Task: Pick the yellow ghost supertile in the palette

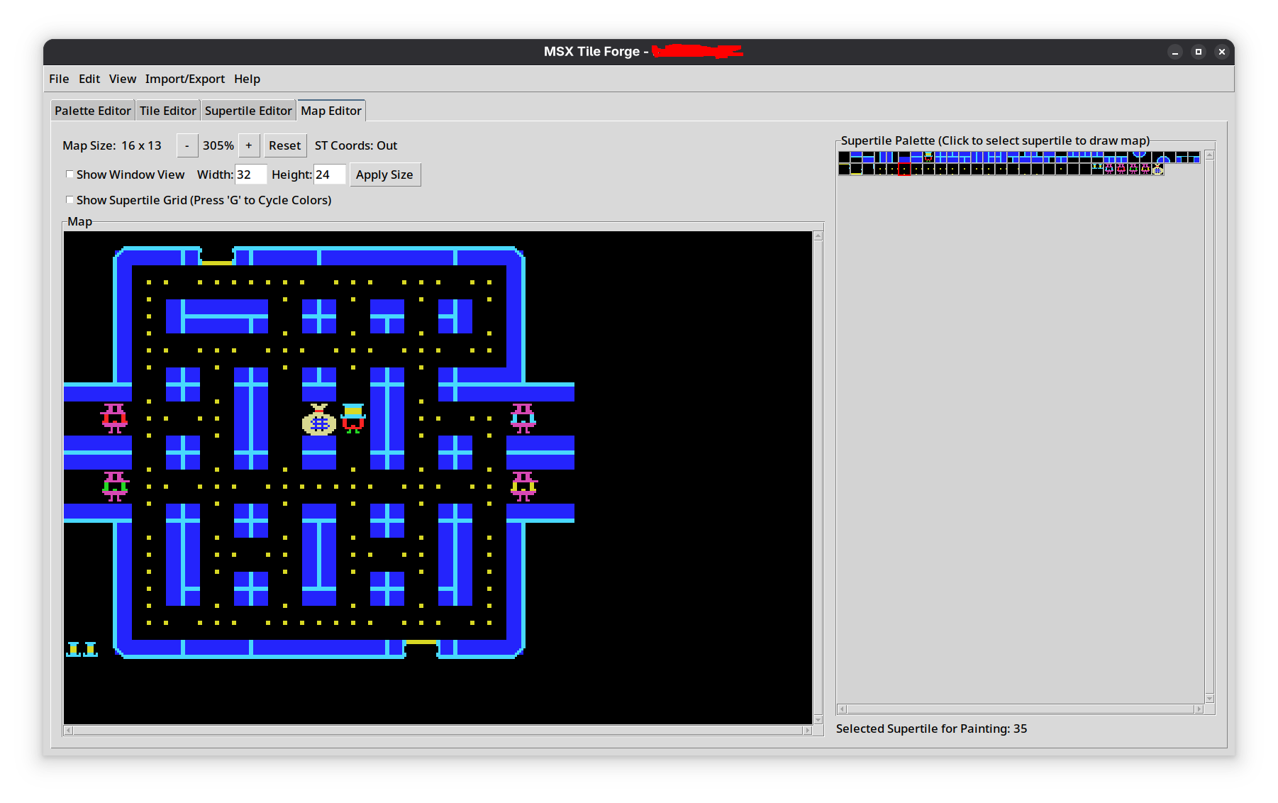Action: pyautogui.click(x=1145, y=169)
